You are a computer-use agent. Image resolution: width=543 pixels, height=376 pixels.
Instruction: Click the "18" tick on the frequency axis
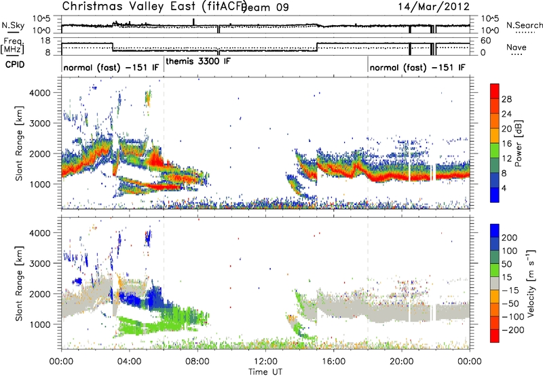click(x=45, y=41)
